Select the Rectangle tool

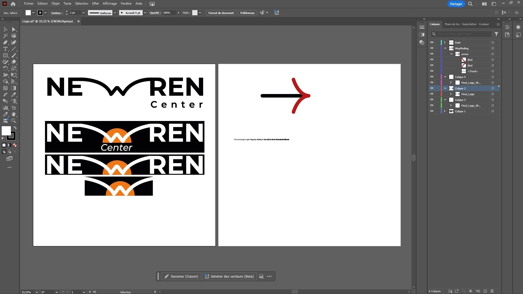coord(5,55)
